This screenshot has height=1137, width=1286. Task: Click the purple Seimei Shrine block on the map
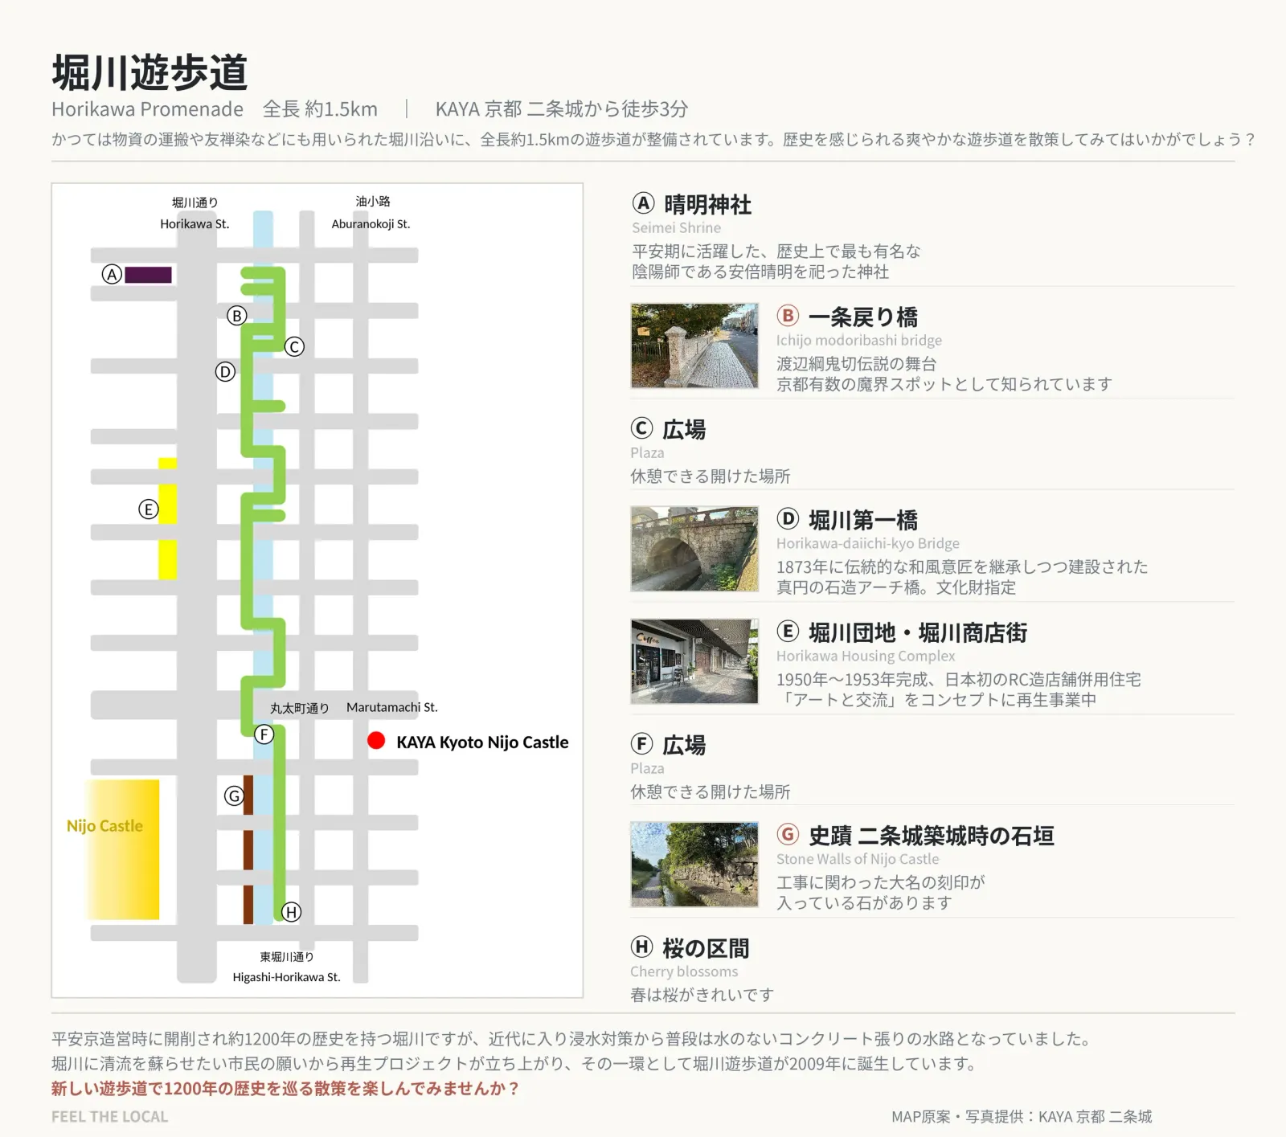[x=148, y=275]
